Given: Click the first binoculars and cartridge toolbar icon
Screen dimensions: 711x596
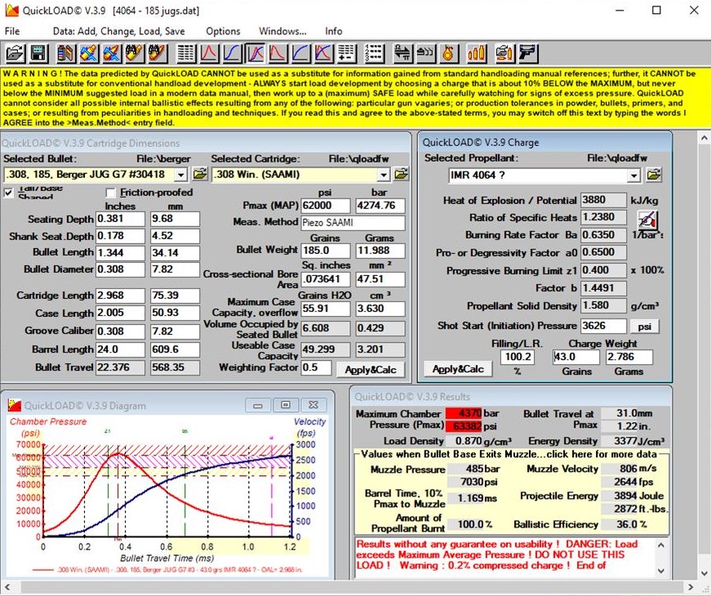Looking at the screenshot, I should click(134, 54).
